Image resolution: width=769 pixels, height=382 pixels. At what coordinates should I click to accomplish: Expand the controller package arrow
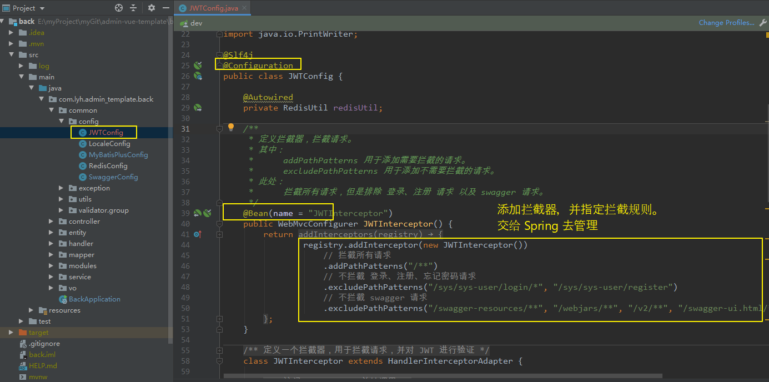pyautogui.click(x=51, y=222)
